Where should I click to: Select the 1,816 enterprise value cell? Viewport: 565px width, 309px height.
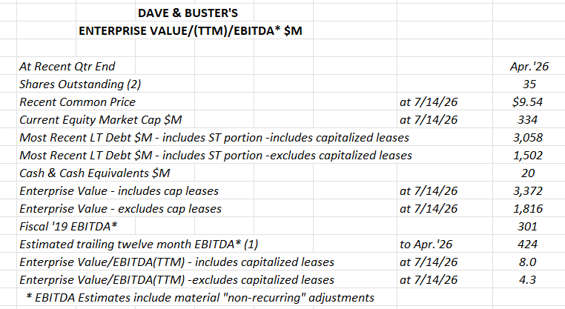click(x=527, y=208)
